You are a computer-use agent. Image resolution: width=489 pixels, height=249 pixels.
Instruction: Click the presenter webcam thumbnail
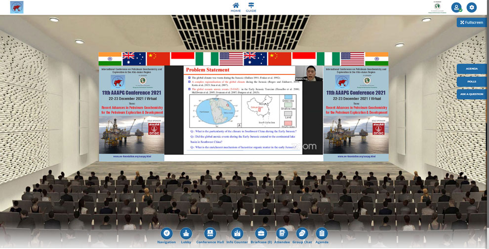coord(309,74)
